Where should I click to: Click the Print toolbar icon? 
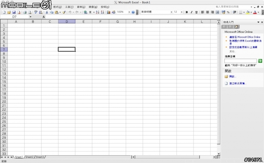25,12
